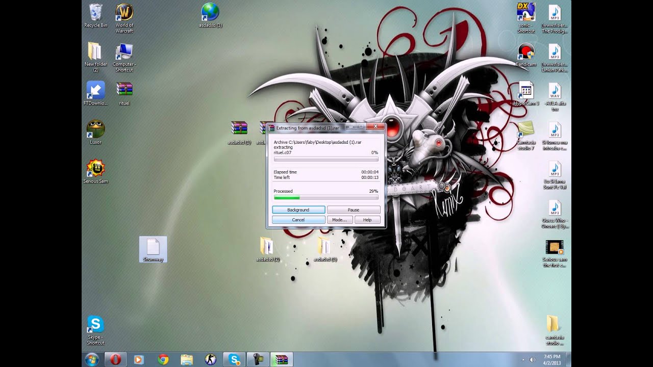Screen dimensions: 653x367
Task: Select the Skype - Shortcut desktop icon
Action: 95,330
